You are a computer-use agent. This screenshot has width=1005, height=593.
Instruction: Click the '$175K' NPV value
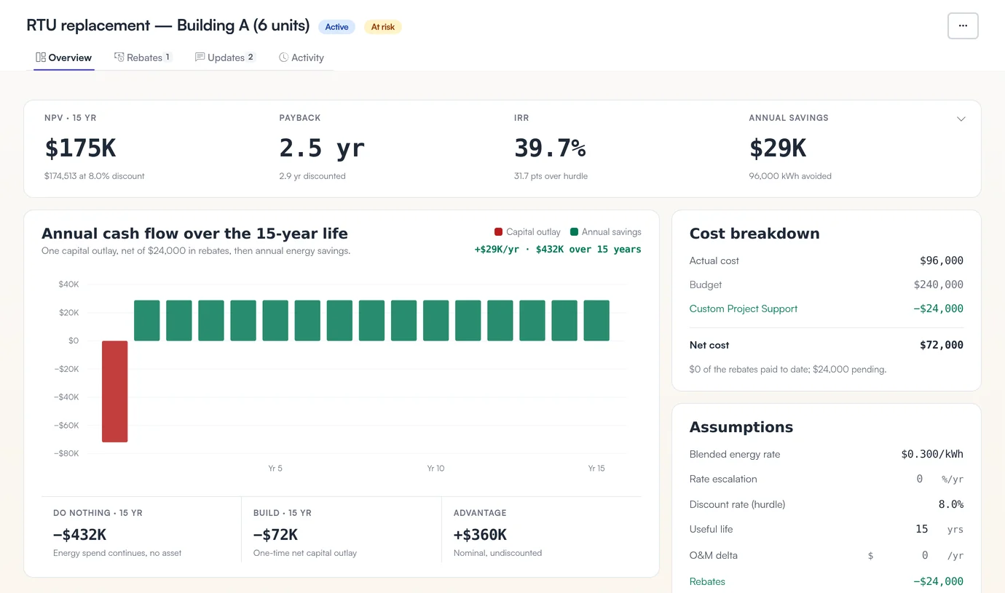[x=80, y=148]
